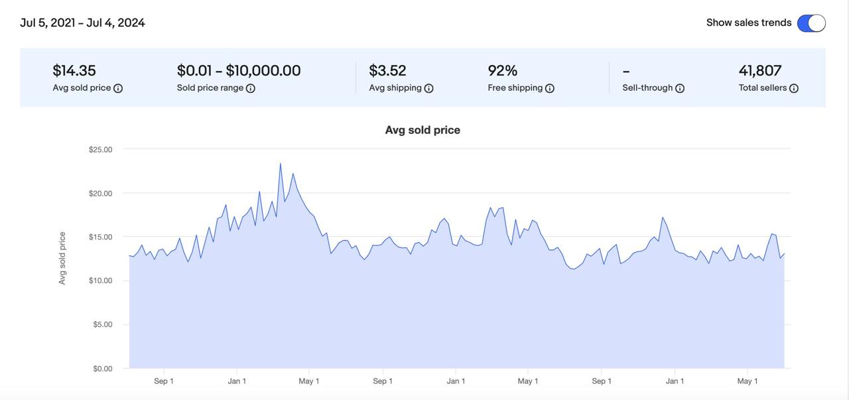Viewport: 849px width, 400px height.
Task: Click the Sell-through label text
Action: (647, 88)
